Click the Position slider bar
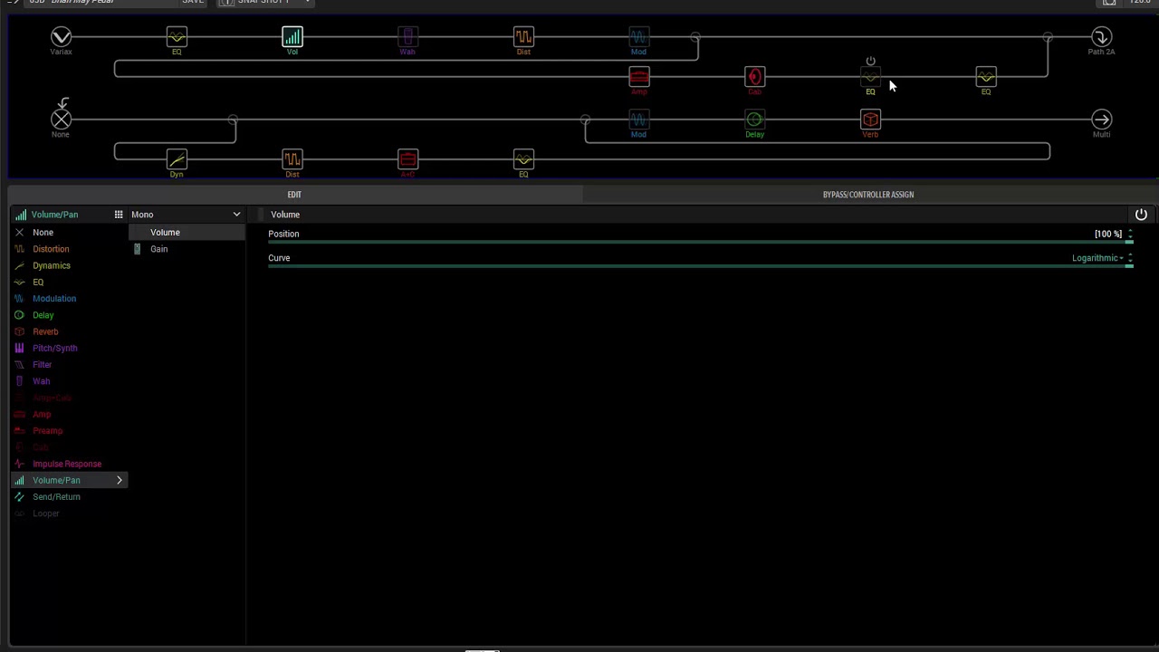 click(700, 243)
